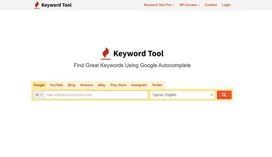Focus the keyword input field

tap(96, 95)
